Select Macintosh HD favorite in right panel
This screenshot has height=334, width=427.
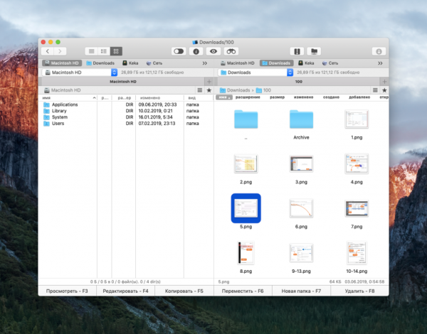tap(238, 63)
